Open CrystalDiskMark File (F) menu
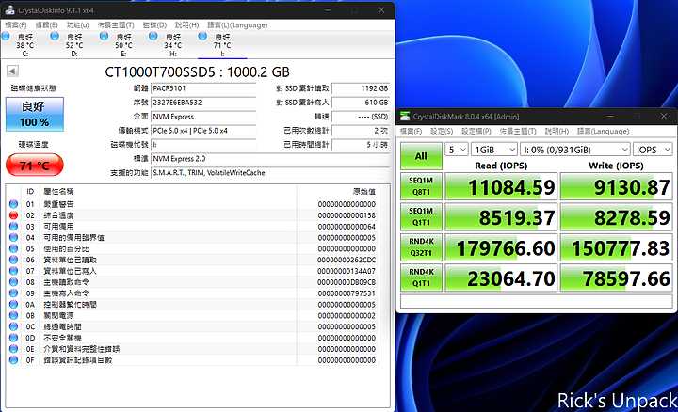Viewport: 678px width, 412px height. pos(411,131)
